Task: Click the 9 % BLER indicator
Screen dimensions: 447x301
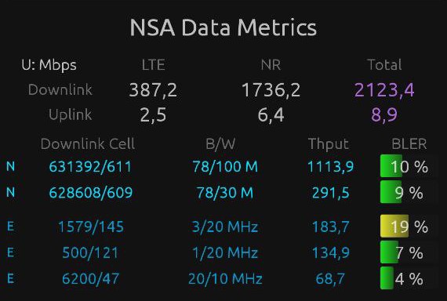Action: tap(409, 192)
